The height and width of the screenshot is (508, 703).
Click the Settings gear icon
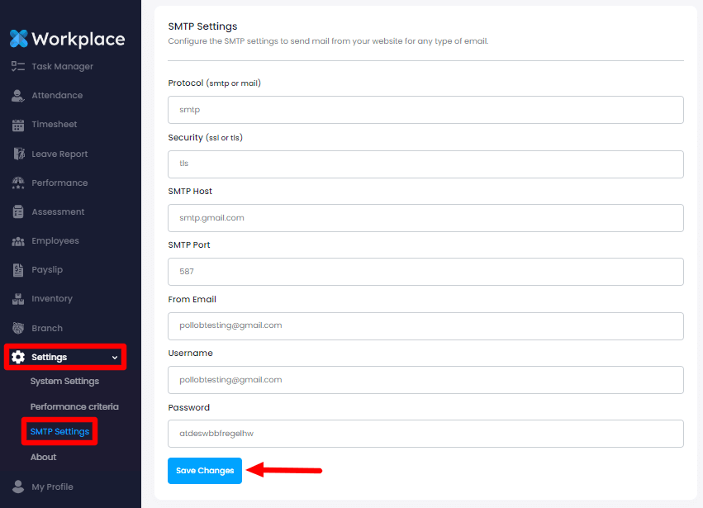(x=18, y=357)
